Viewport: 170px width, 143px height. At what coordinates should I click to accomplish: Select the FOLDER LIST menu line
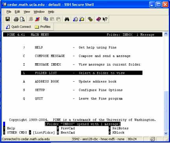[x=81, y=73]
